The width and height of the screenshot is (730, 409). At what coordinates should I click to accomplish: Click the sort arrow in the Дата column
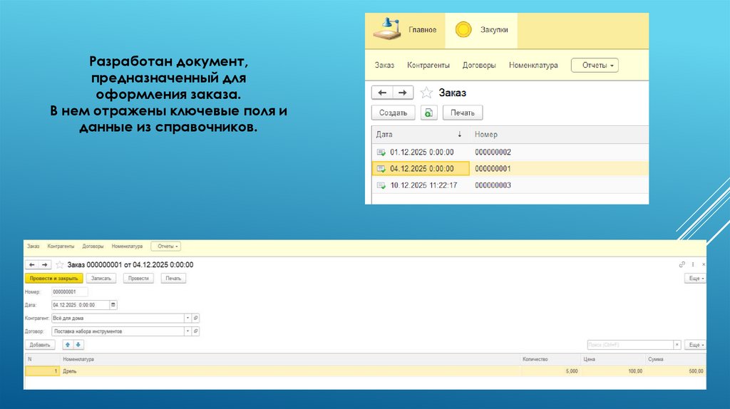[x=460, y=134]
